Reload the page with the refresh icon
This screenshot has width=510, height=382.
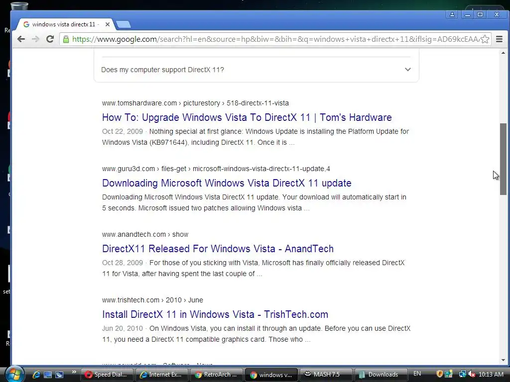(x=50, y=39)
